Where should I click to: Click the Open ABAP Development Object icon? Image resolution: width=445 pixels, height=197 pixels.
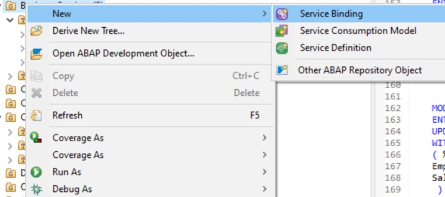click(x=37, y=54)
